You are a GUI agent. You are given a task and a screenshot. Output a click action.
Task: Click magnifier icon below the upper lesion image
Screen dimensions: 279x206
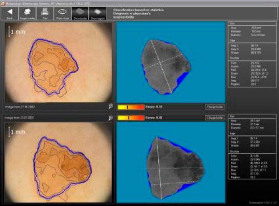point(110,107)
